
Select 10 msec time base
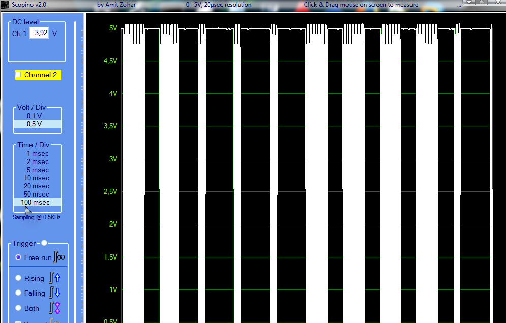[37, 178]
